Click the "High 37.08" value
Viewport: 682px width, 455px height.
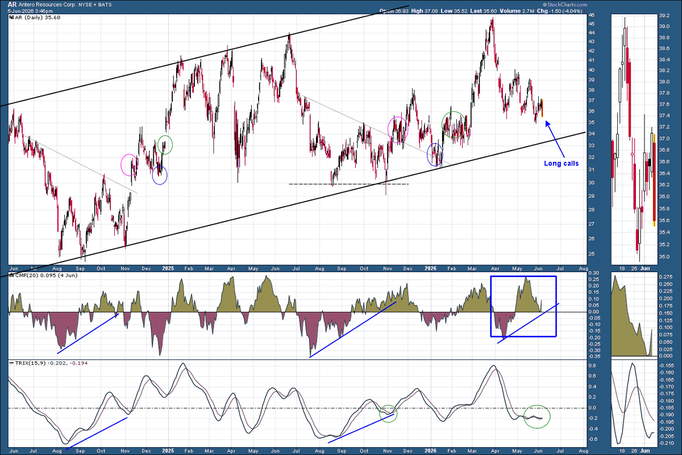click(x=425, y=11)
